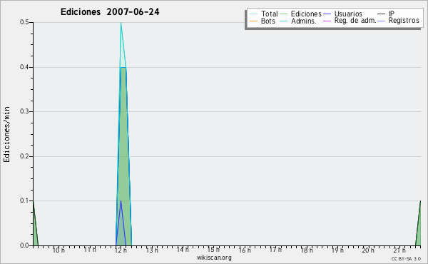Click the 0.1 y-axis value
The width and height of the screenshot is (428, 264).
pyautogui.click(x=24, y=200)
